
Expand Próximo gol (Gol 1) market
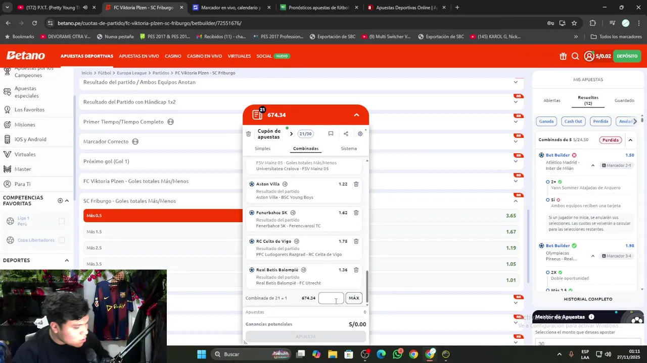point(516,161)
